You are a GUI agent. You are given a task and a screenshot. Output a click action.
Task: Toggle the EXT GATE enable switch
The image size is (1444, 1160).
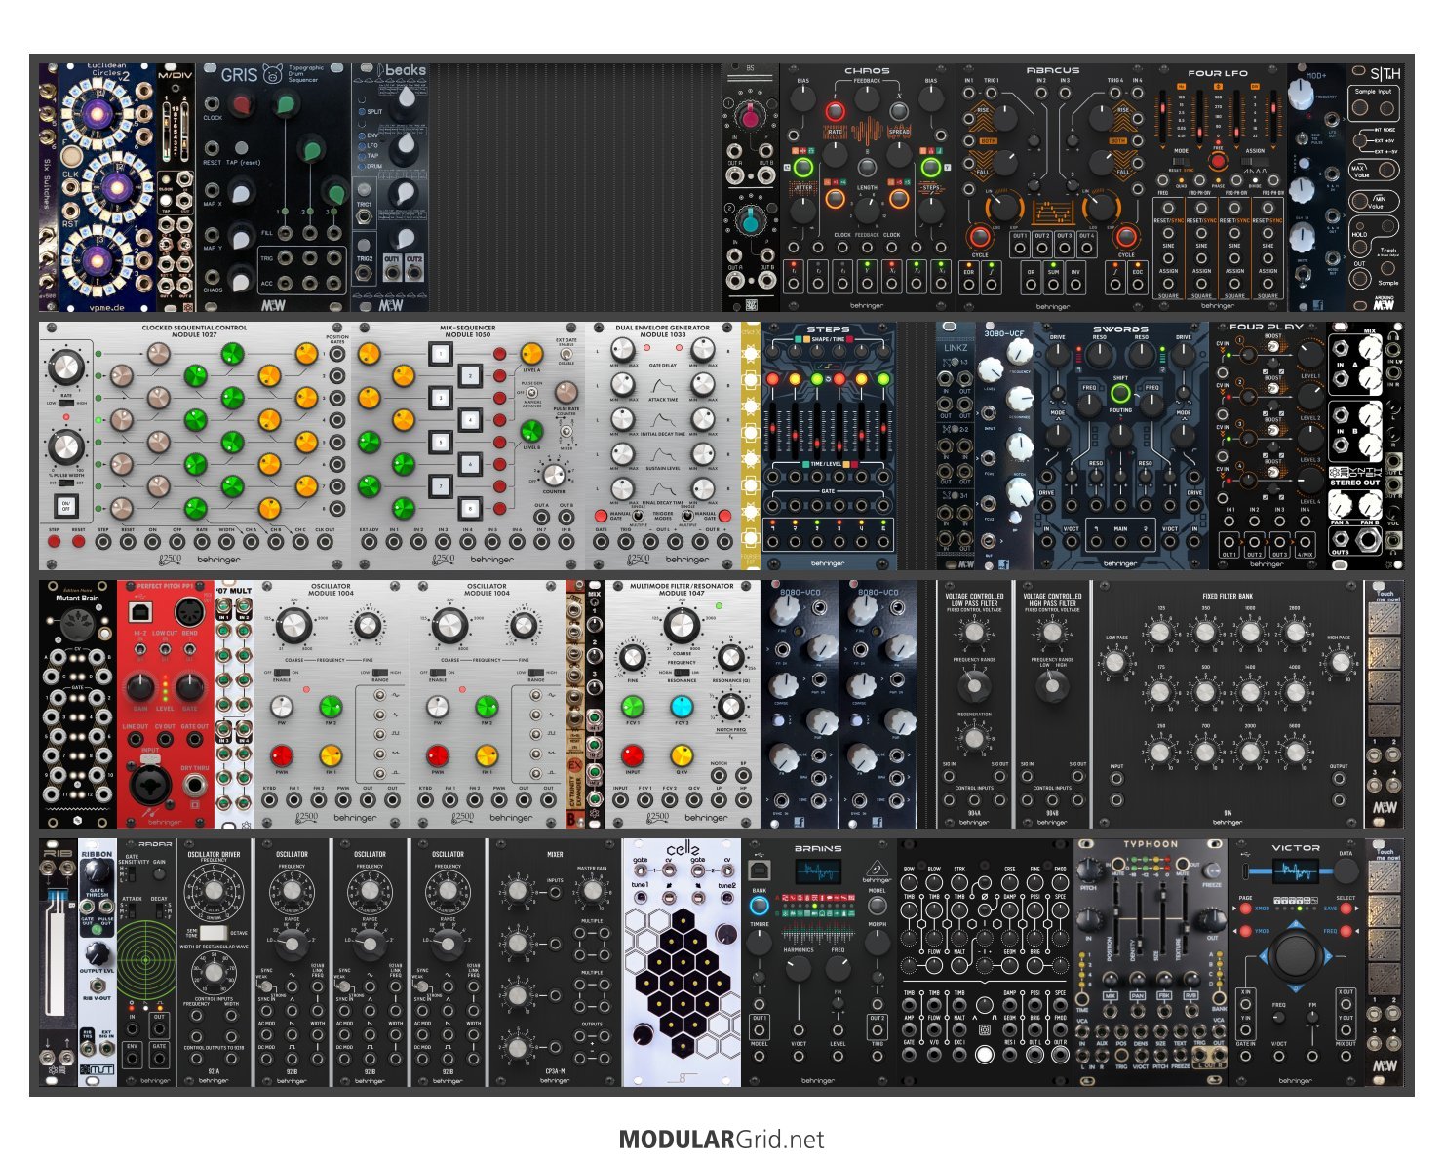(x=566, y=353)
